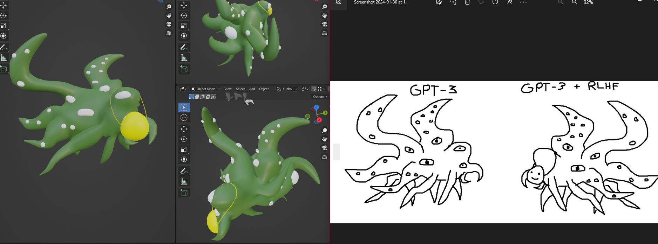Open the Select menu
Image resolution: width=658 pixels, height=244 pixels.
[240, 89]
